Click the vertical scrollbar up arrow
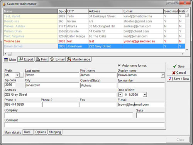This screenshot has width=193, height=145. tap(187, 11)
